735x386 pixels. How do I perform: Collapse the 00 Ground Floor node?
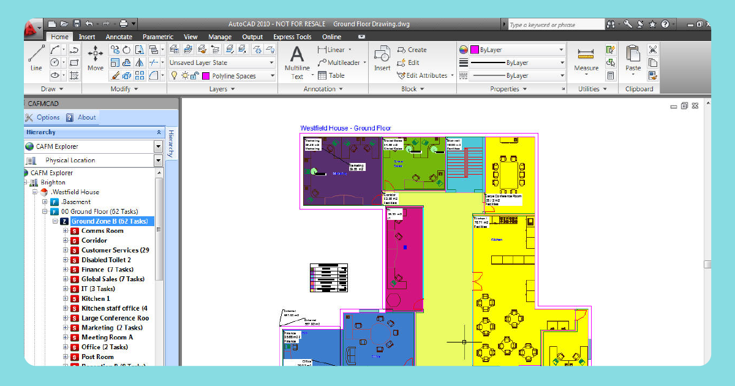click(x=45, y=211)
